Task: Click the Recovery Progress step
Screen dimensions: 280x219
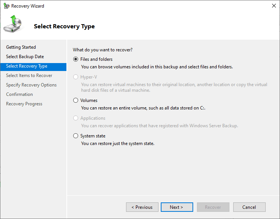Action: click(24, 104)
